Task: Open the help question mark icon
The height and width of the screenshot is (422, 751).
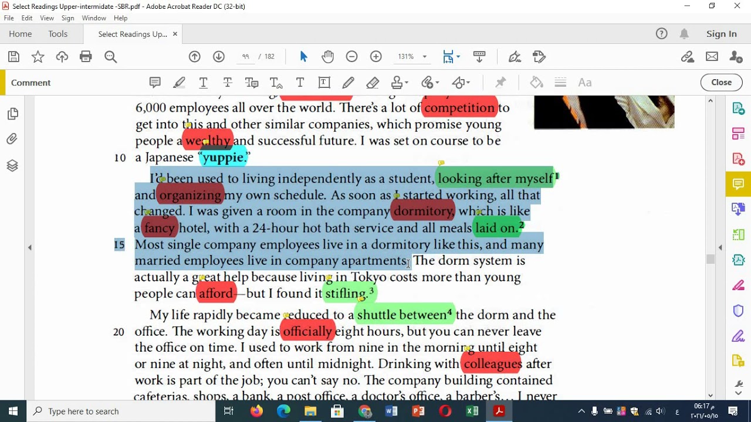Action: [662, 34]
